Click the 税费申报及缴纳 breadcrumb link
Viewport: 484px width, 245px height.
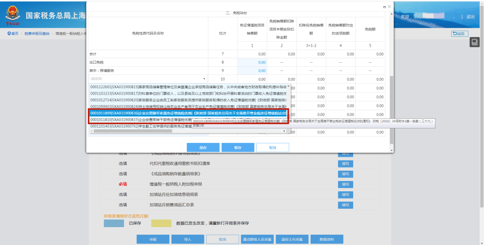37,34
